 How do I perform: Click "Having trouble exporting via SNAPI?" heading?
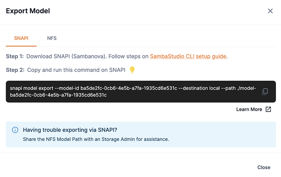pyautogui.click(x=70, y=130)
